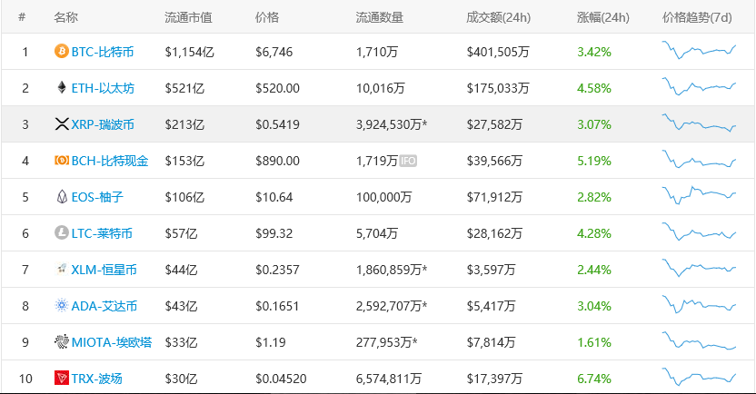756x394 pixels.
Task: Click the Cardano ADA dotted icon
Action: [61, 305]
